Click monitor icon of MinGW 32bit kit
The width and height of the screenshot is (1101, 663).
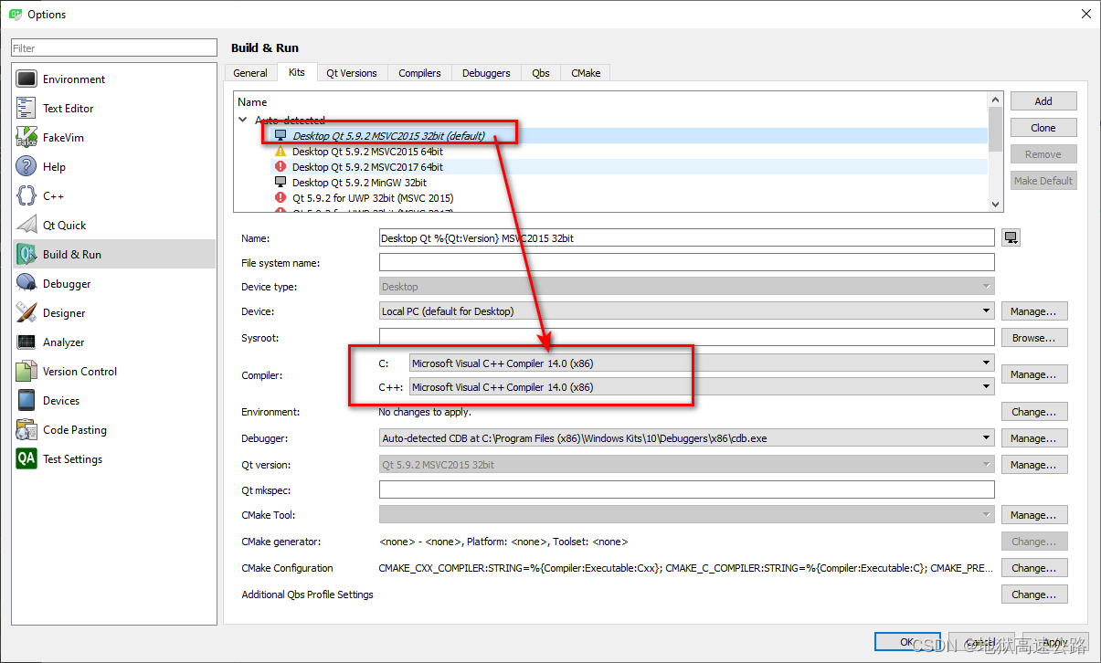[x=281, y=183]
